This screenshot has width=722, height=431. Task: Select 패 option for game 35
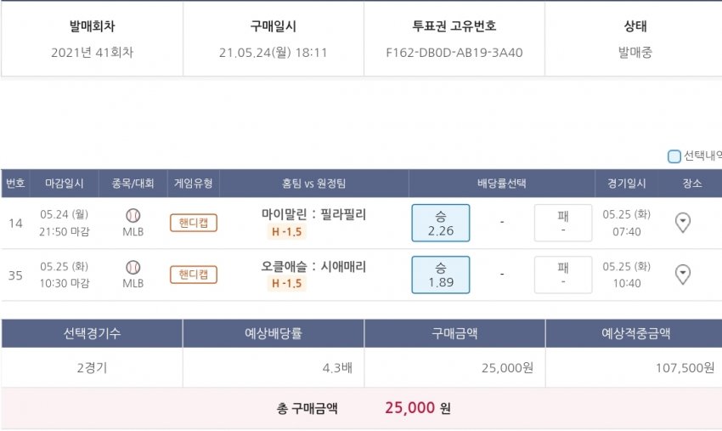562,274
